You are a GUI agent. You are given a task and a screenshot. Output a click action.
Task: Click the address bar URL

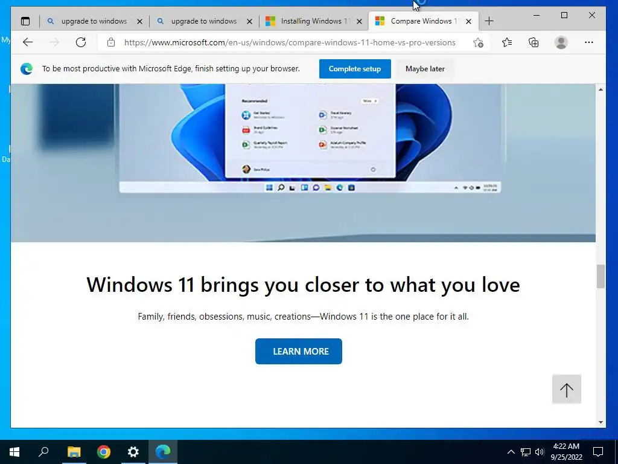point(290,43)
